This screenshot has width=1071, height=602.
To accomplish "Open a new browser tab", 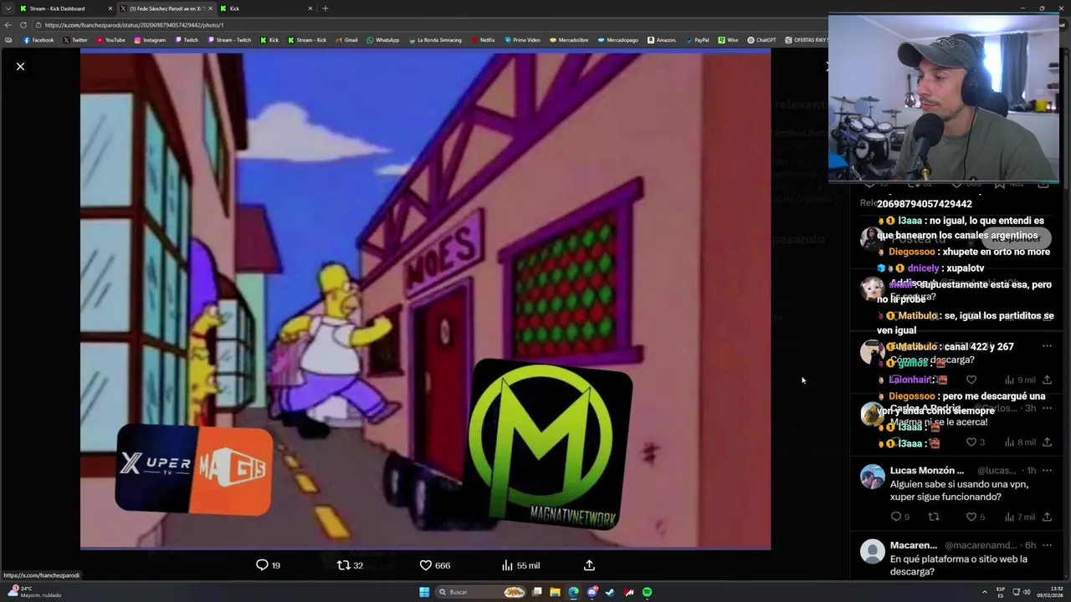I will [x=325, y=8].
